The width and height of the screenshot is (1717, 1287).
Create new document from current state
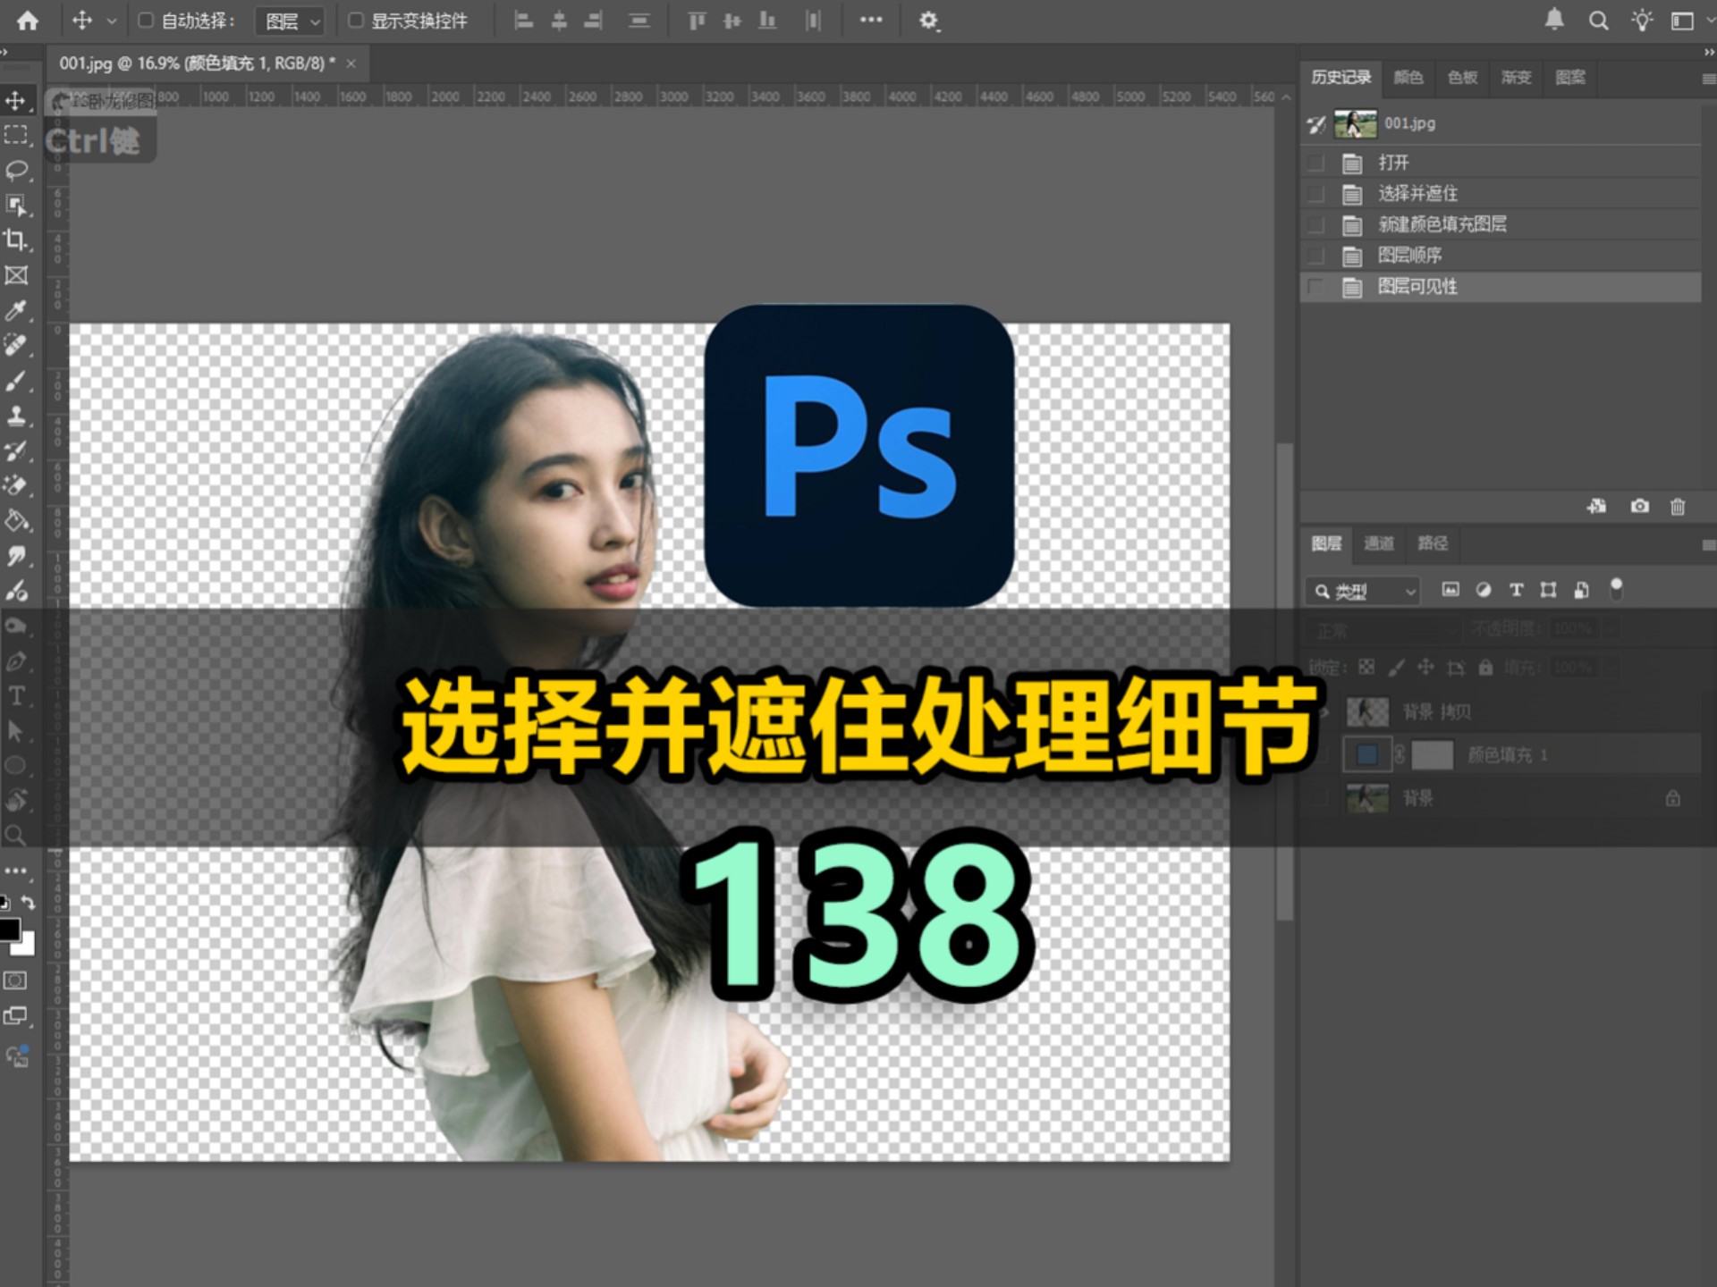1596,507
